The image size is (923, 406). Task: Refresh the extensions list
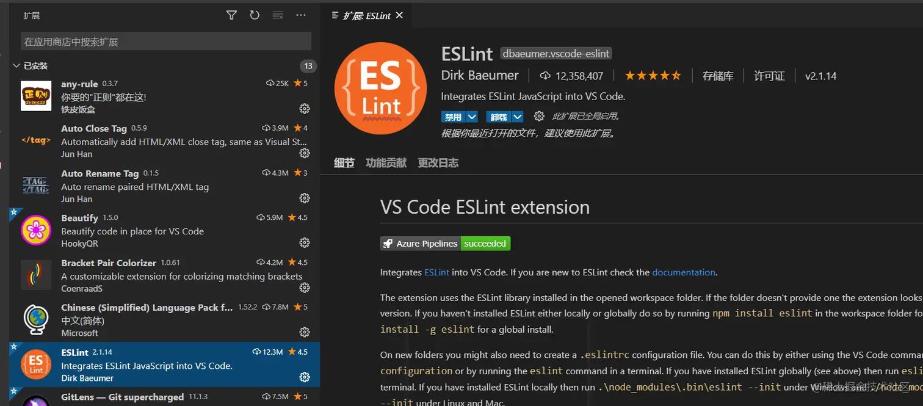tap(255, 15)
